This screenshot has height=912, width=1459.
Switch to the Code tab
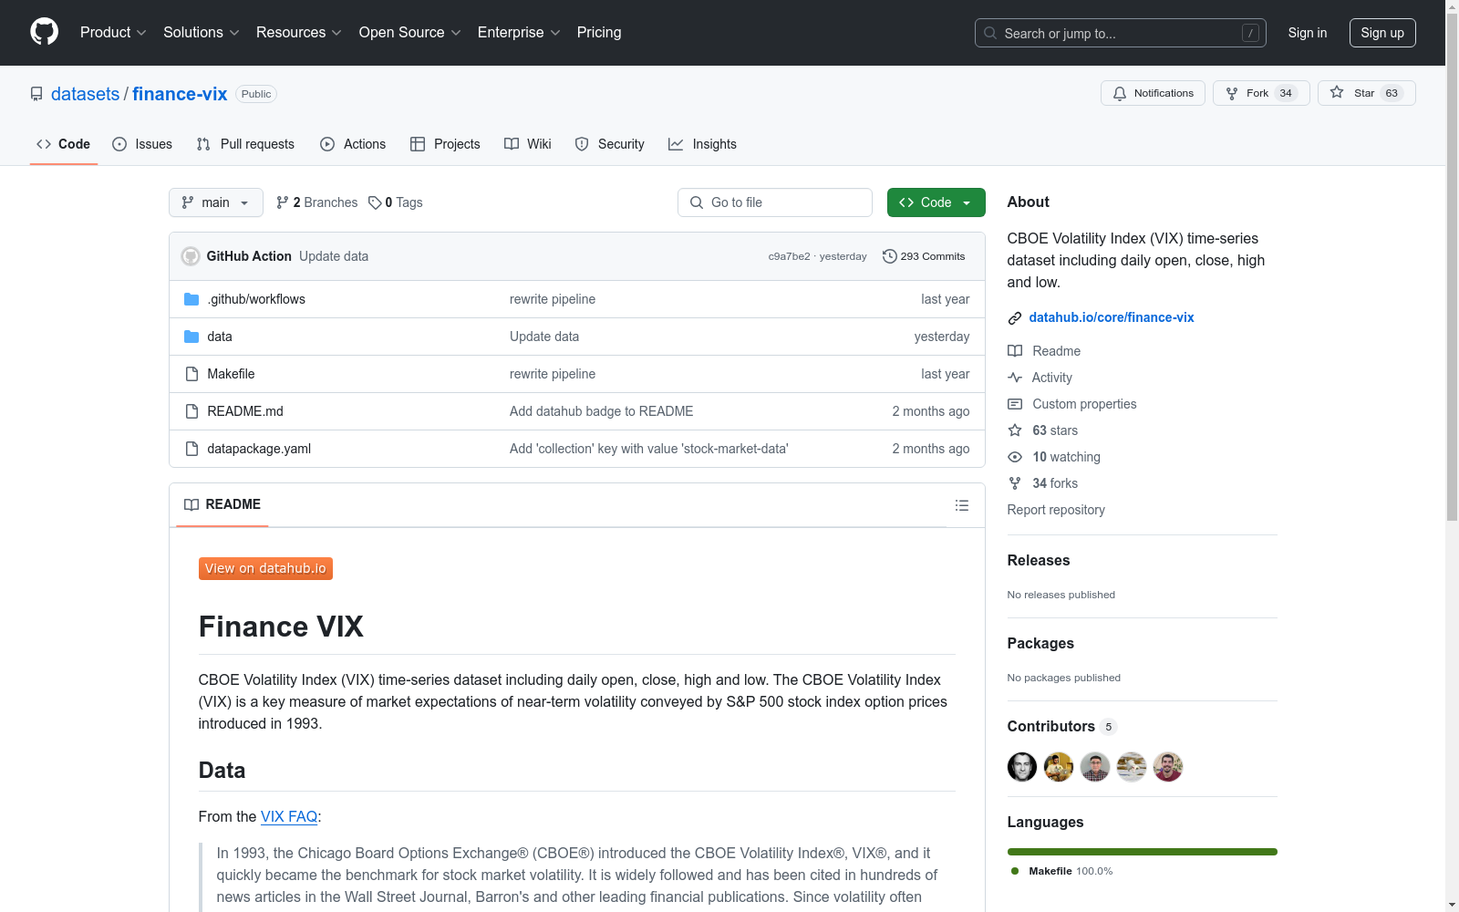[x=64, y=144]
